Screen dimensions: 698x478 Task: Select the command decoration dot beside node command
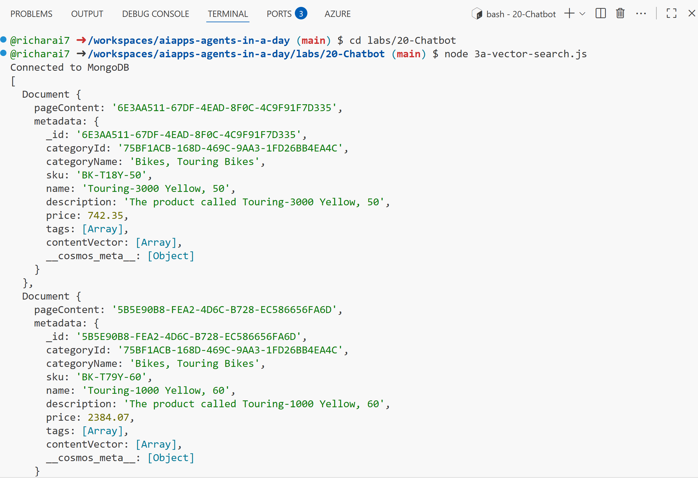(x=3, y=53)
